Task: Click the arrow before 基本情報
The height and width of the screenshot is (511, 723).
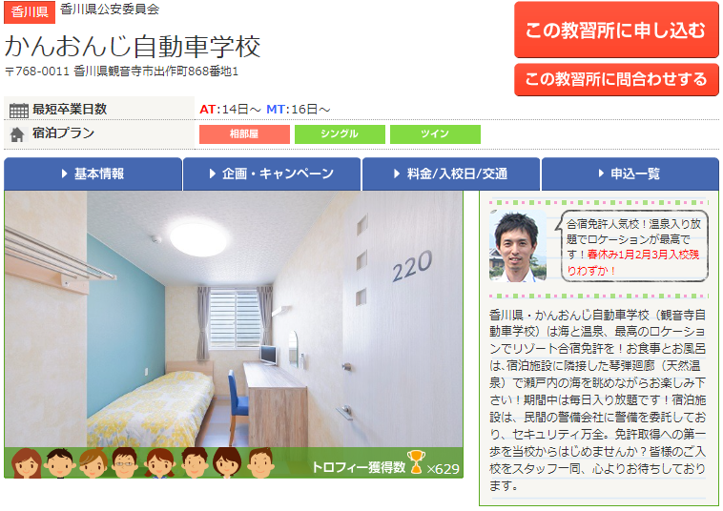Action: pyautogui.click(x=65, y=174)
